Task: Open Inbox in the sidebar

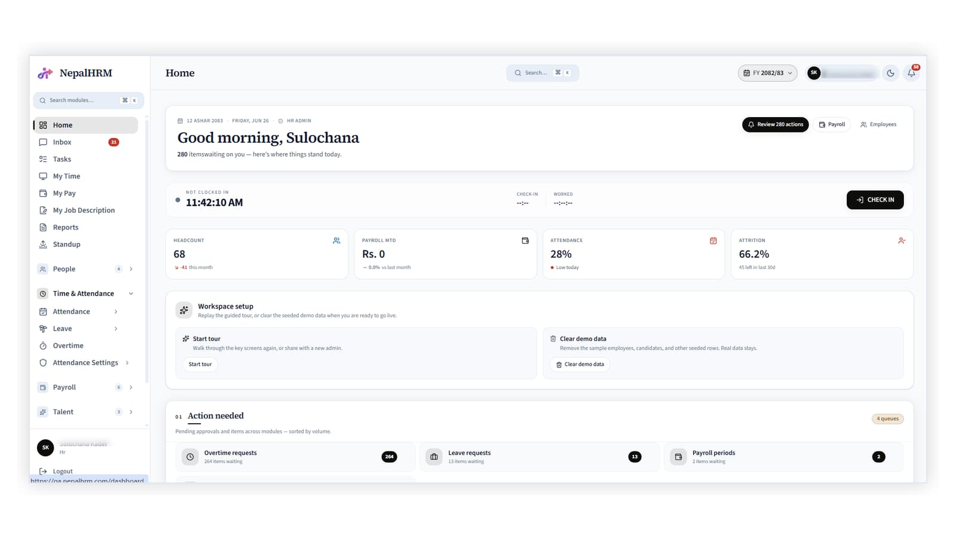Action: point(85,142)
